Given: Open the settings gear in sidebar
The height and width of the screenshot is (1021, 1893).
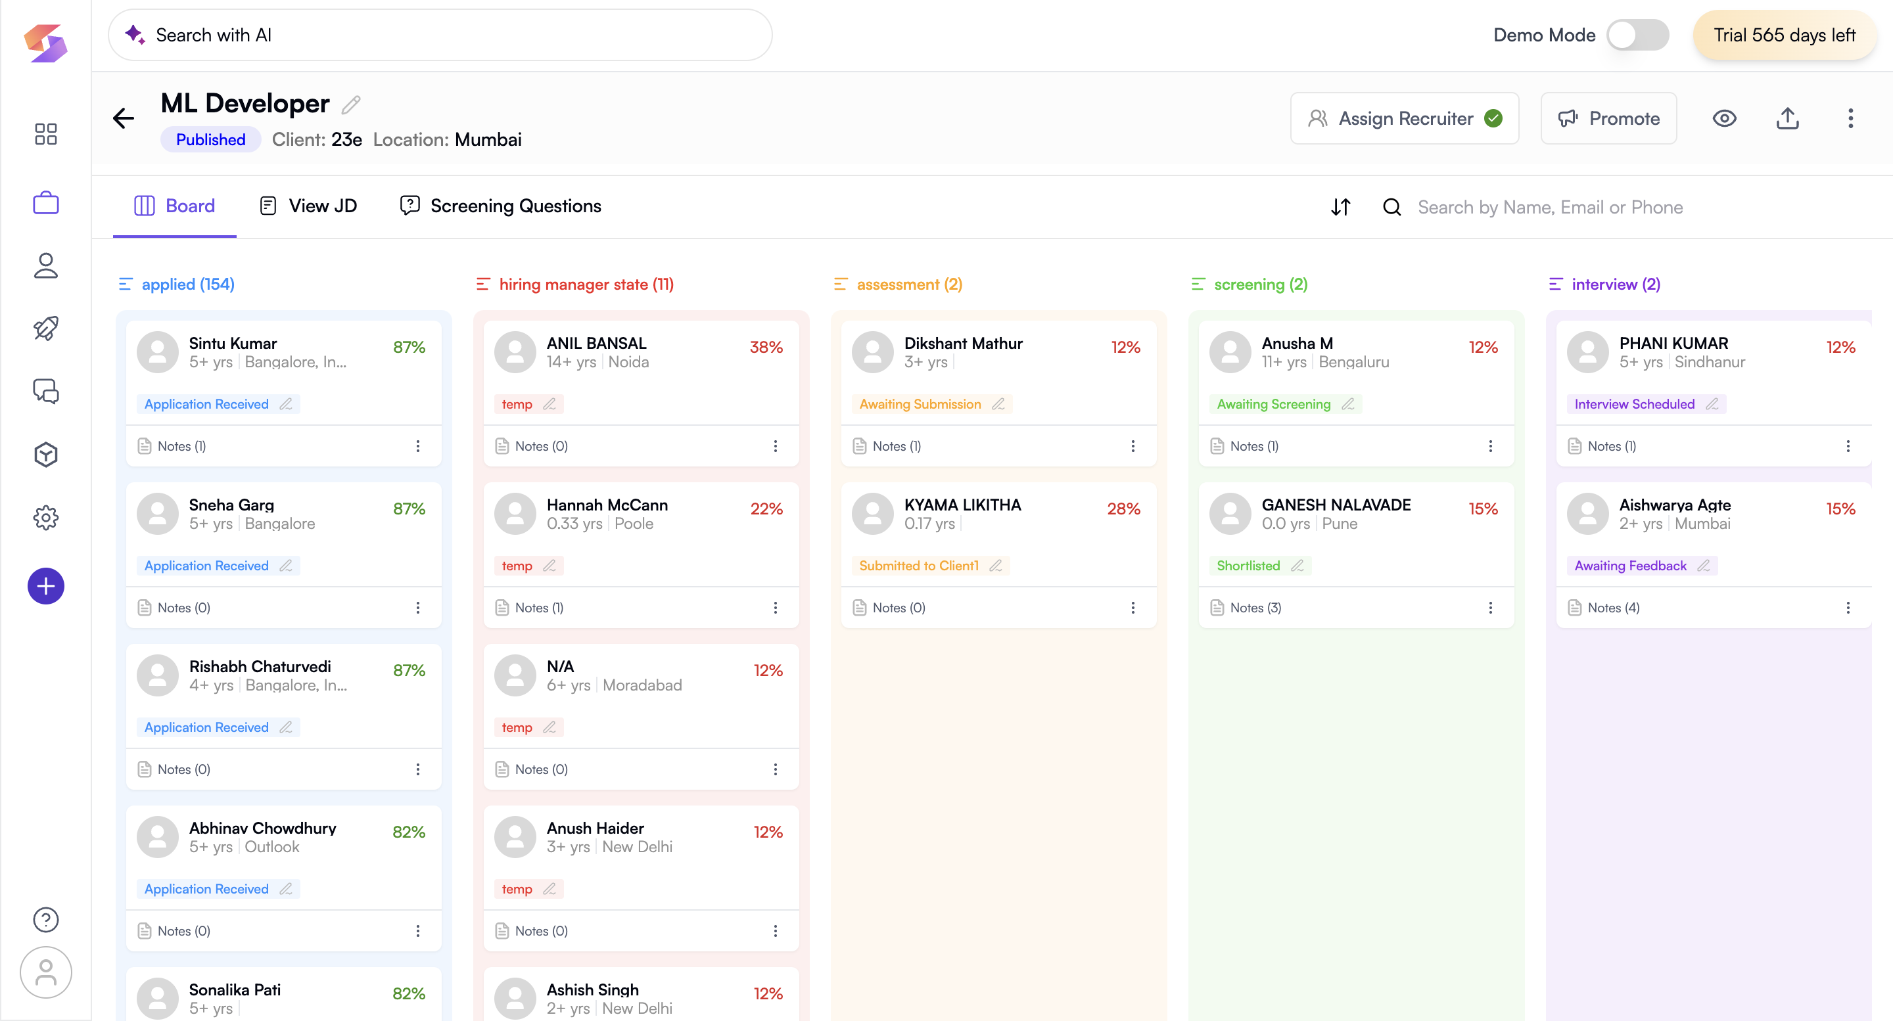Looking at the screenshot, I should [45, 518].
